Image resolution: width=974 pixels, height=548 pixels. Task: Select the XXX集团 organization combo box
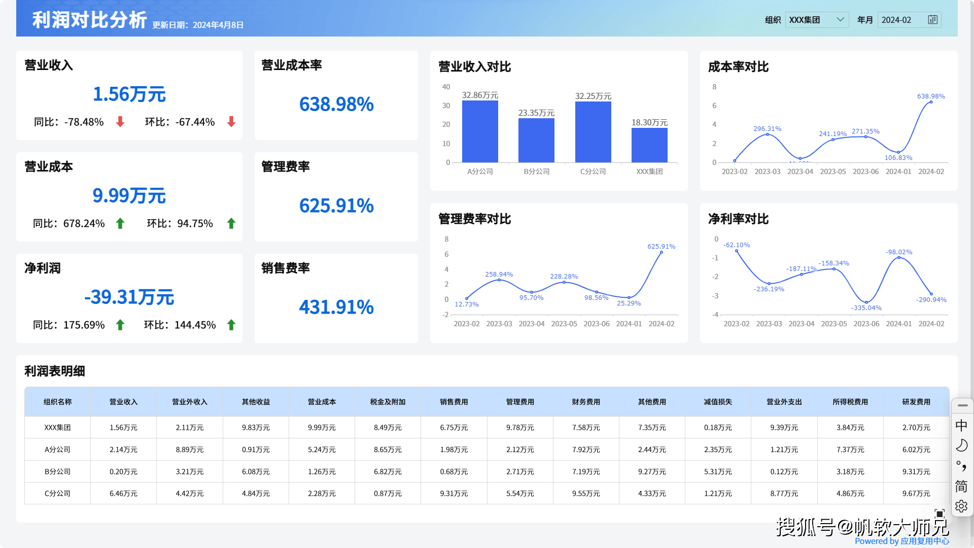809,20
